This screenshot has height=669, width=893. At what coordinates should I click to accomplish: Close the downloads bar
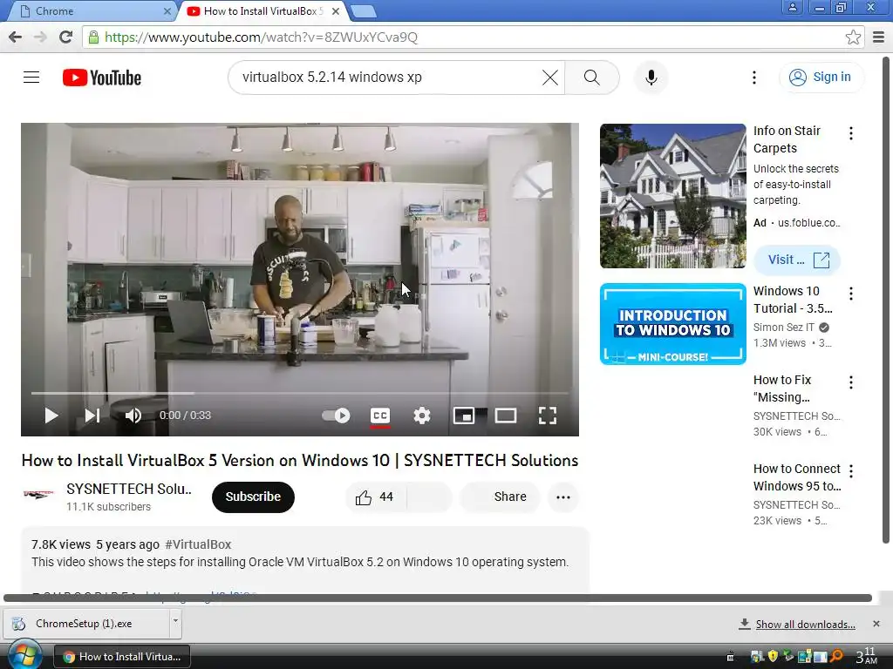pyautogui.click(x=876, y=624)
